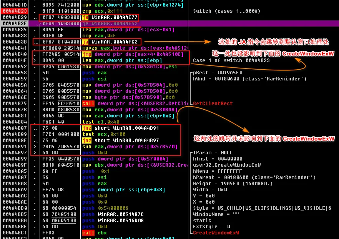Image resolution: width=339 pixels, height=239 pixels.
Task: Click sub eax,dword ptr ds:[0x57B570]
Action: click(130, 147)
